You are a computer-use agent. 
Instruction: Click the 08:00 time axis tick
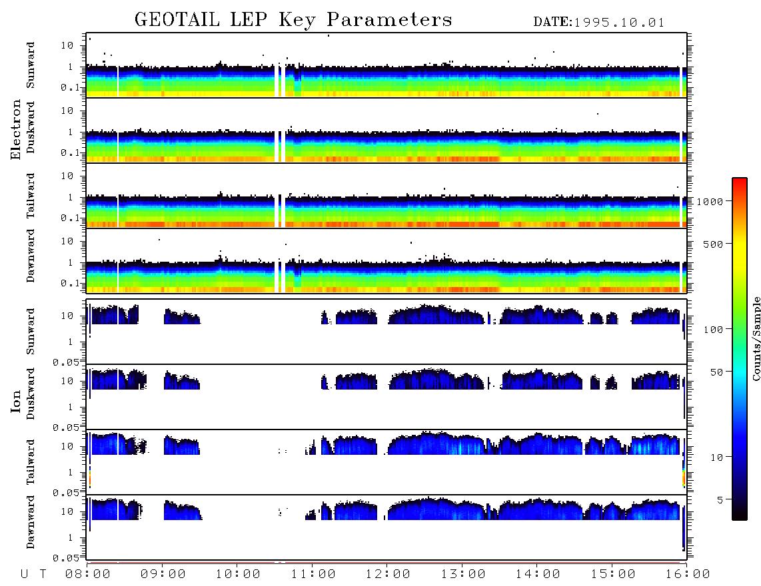(87, 575)
